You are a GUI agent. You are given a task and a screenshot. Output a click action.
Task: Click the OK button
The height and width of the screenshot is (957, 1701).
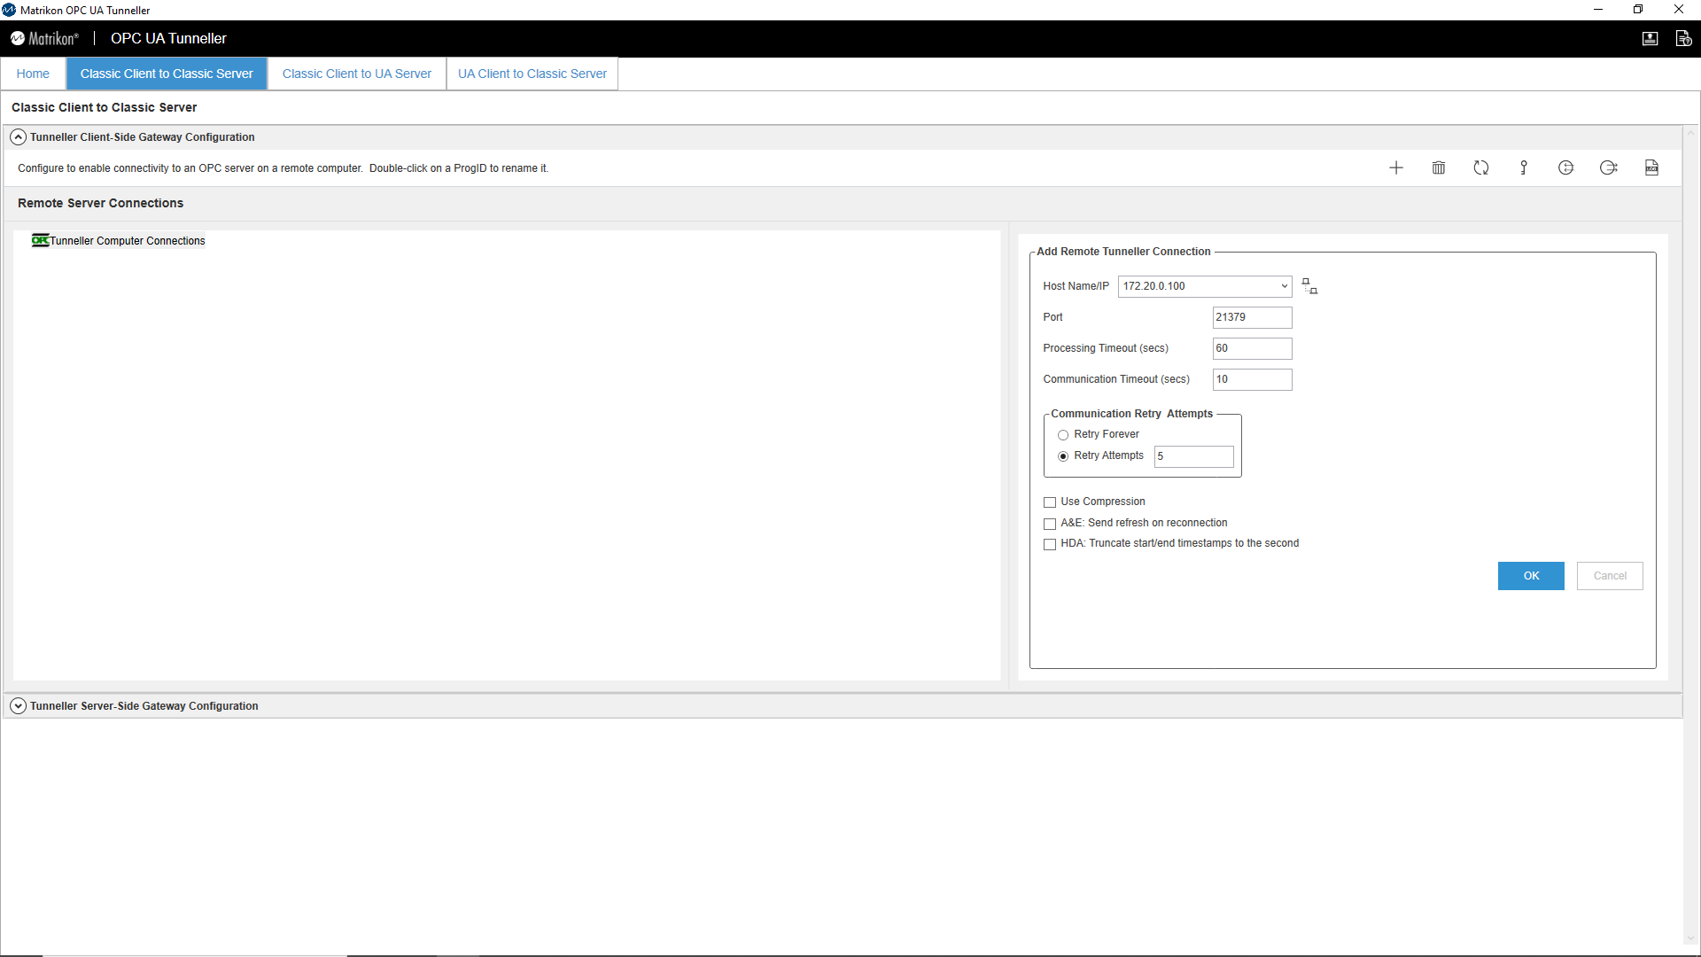[1531, 576]
